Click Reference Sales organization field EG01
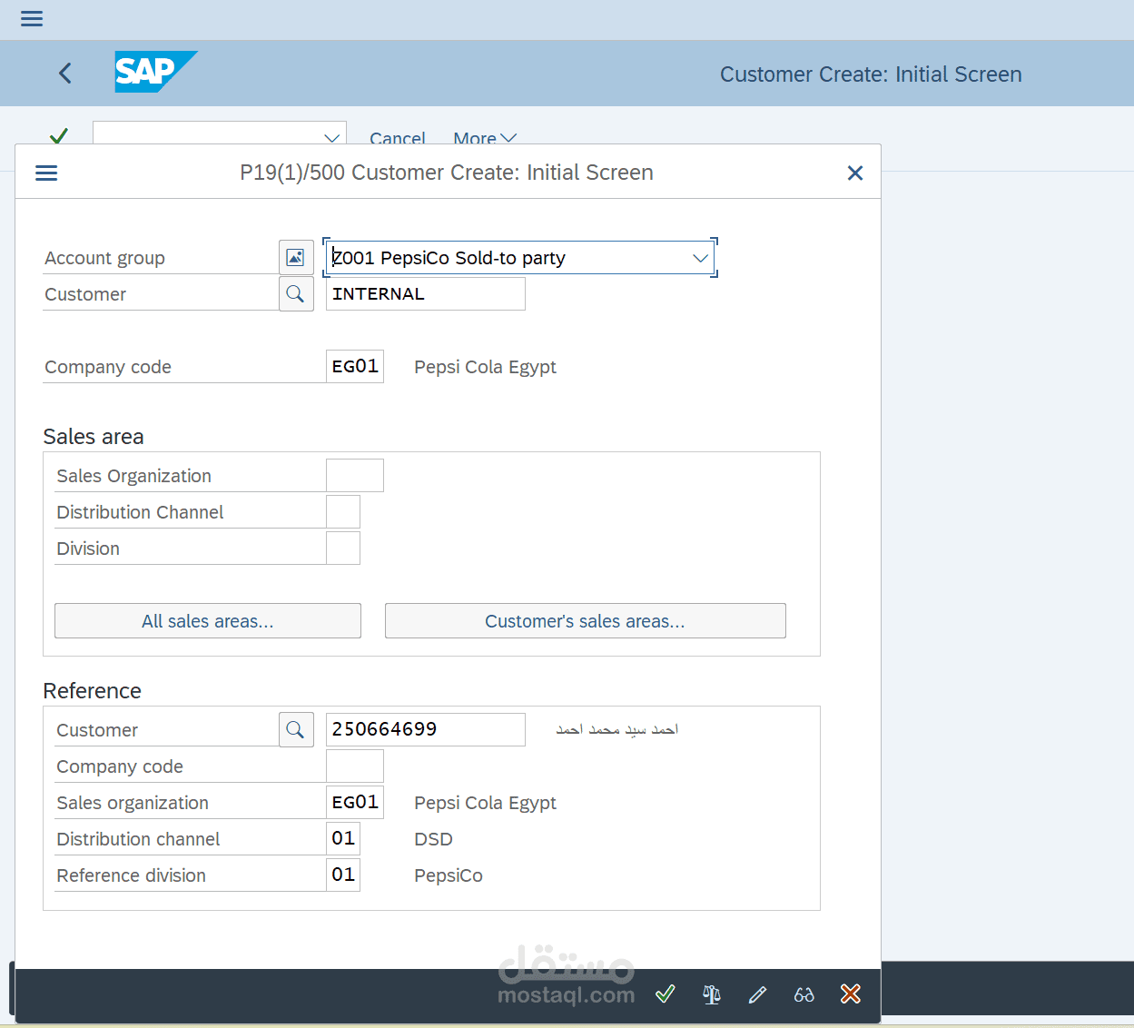This screenshot has width=1134, height=1028. click(355, 803)
